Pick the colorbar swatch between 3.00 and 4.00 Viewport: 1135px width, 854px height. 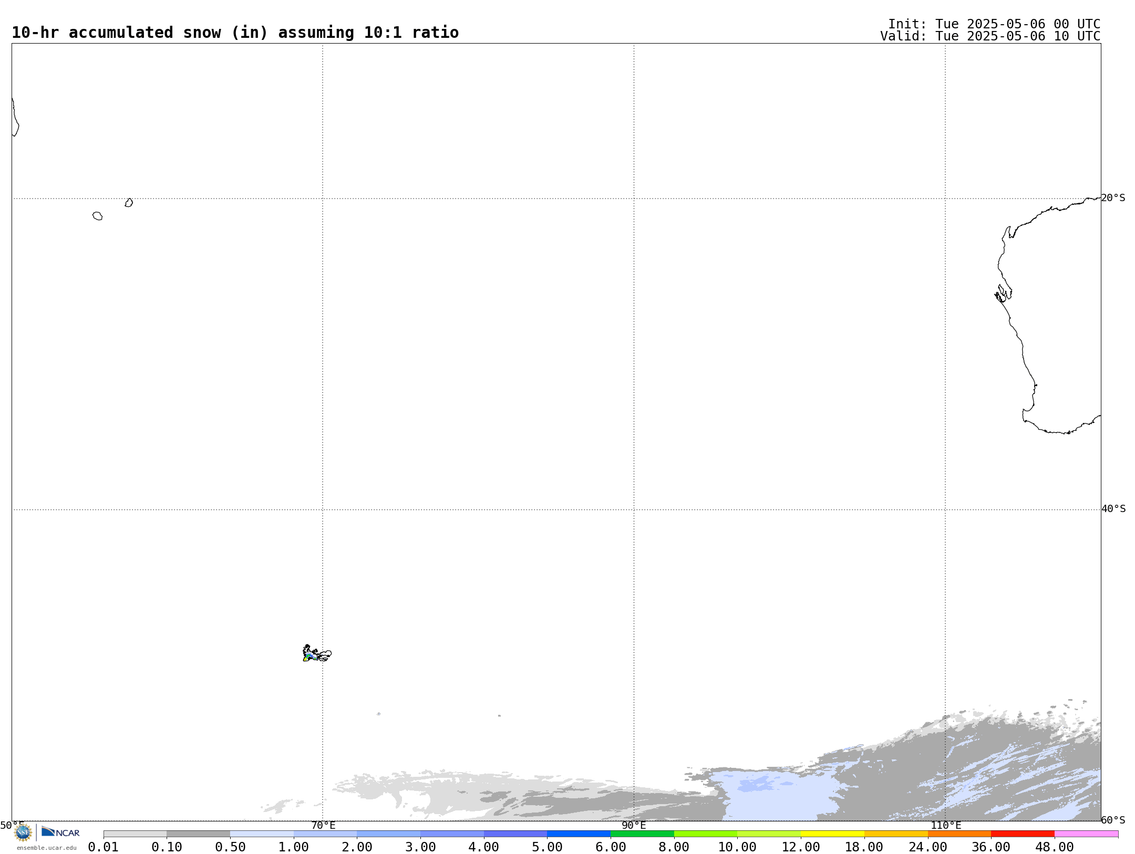452,834
